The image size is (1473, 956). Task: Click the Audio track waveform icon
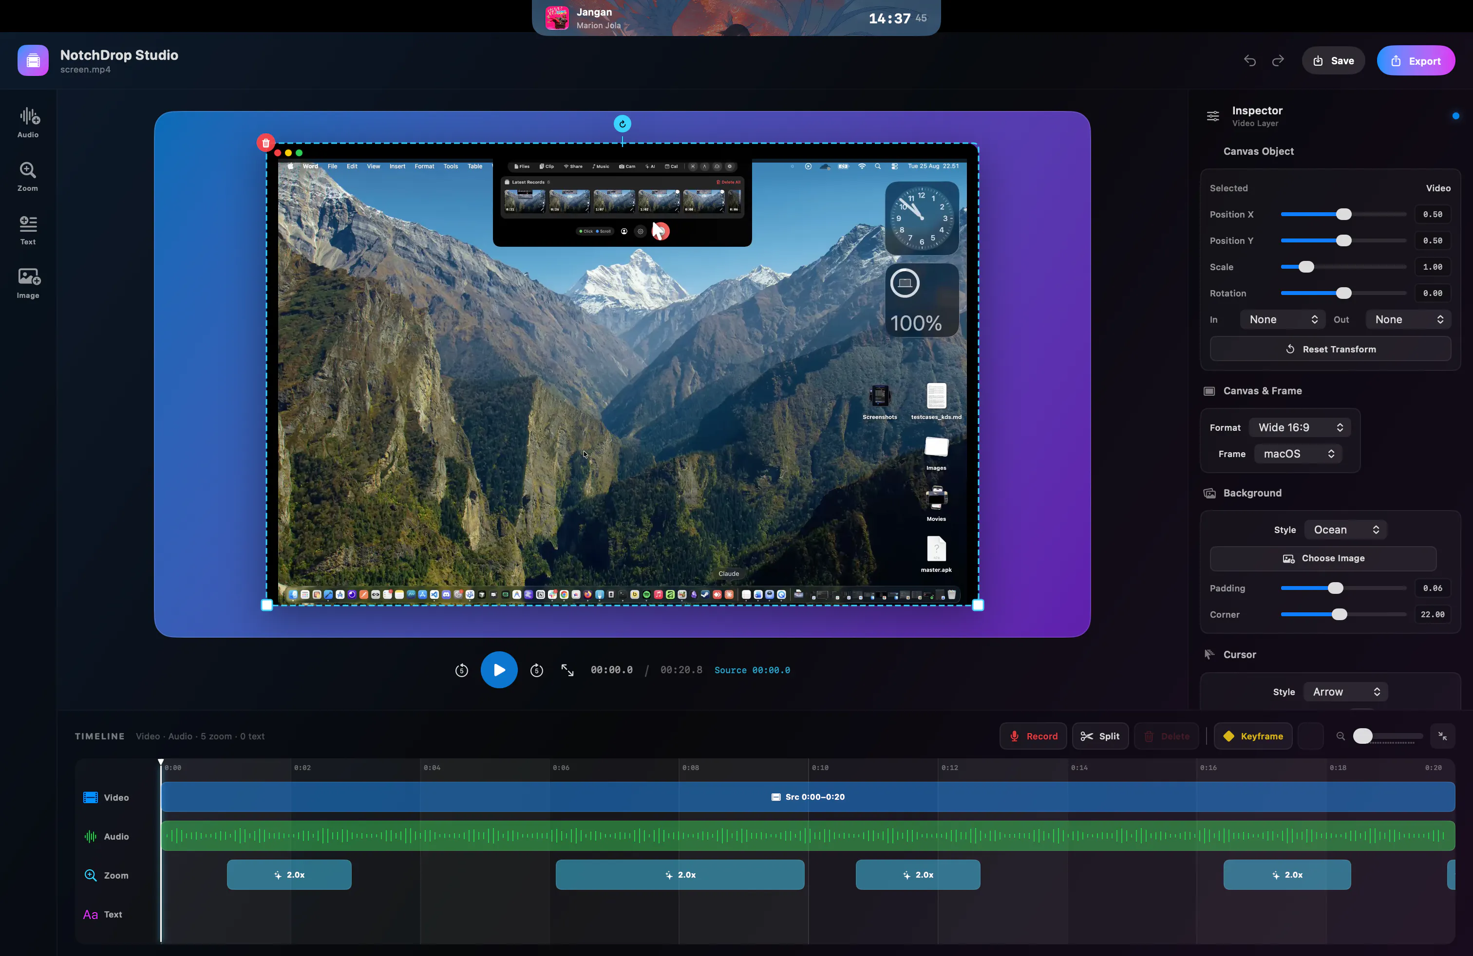coord(91,836)
